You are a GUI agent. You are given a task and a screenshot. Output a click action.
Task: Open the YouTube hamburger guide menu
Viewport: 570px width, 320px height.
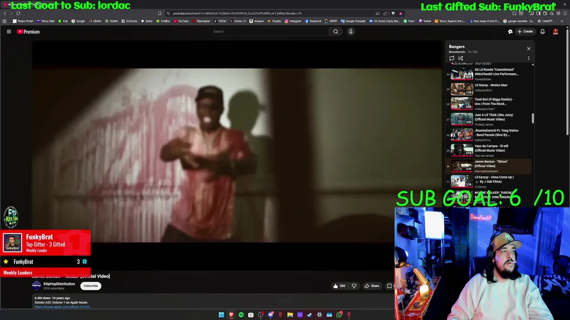[8, 32]
